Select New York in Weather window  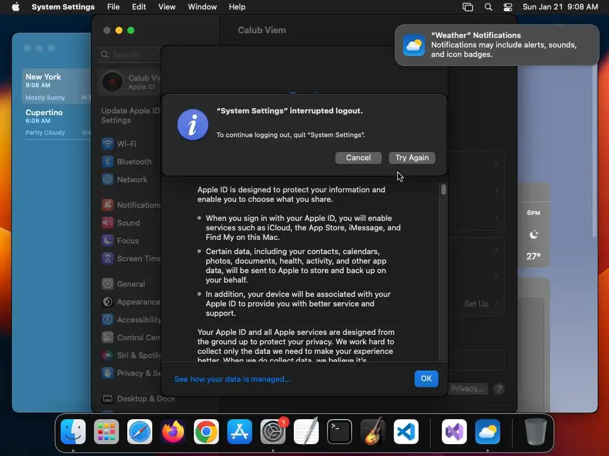pos(56,86)
